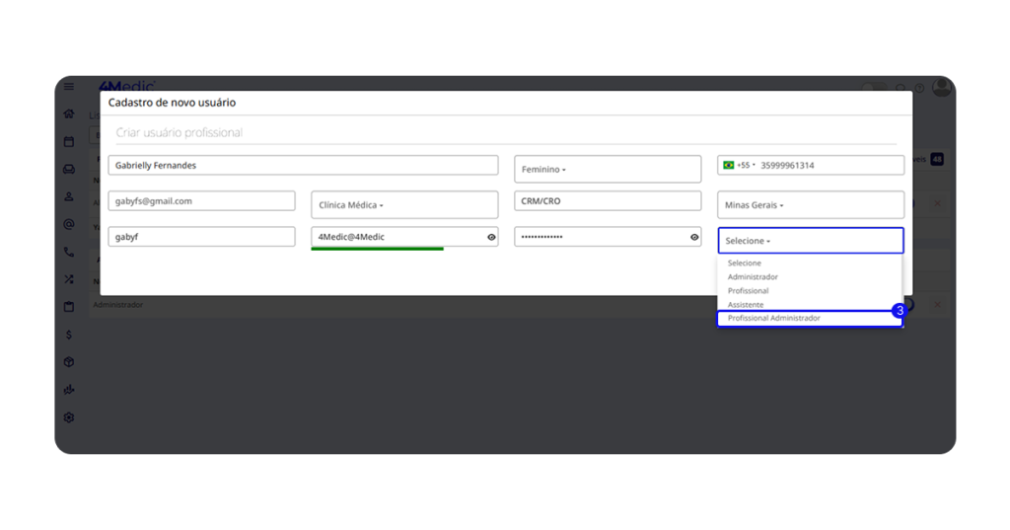Click the at-sign icon in sidebar
Viewport: 1010px width, 530px height.
click(69, 225)
